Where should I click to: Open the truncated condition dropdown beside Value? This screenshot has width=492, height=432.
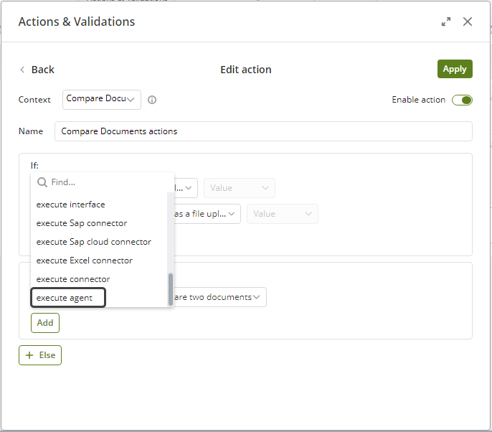click(x=186, y=188)
